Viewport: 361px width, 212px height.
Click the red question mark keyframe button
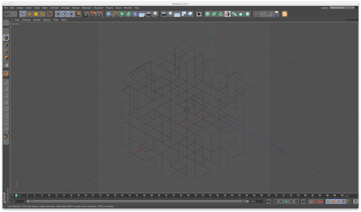321,202
